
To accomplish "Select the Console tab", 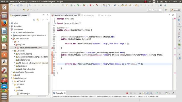I will point(59,93).
